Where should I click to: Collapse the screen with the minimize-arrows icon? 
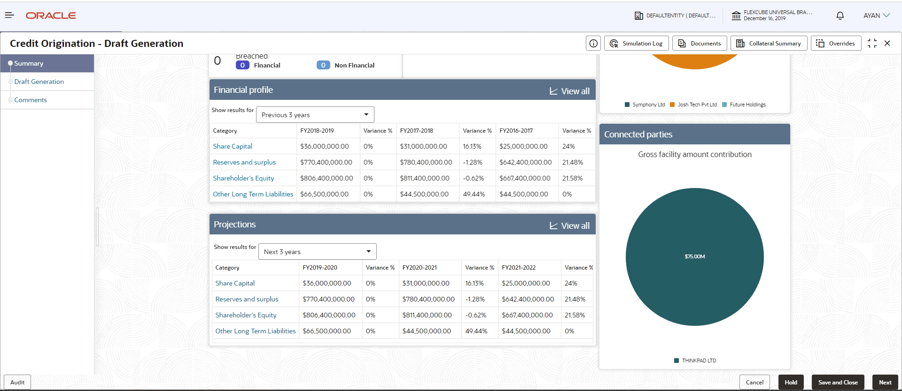(872, 43)
